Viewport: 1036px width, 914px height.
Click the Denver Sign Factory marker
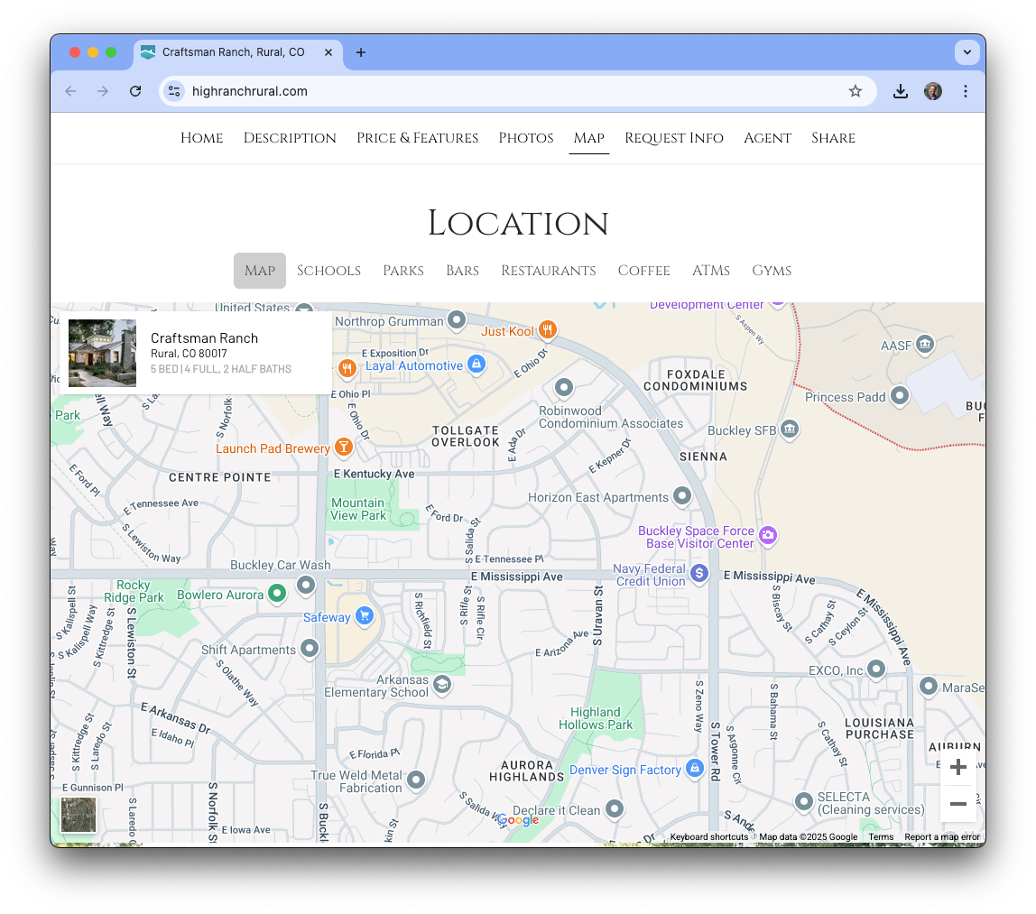pos(694,768)
